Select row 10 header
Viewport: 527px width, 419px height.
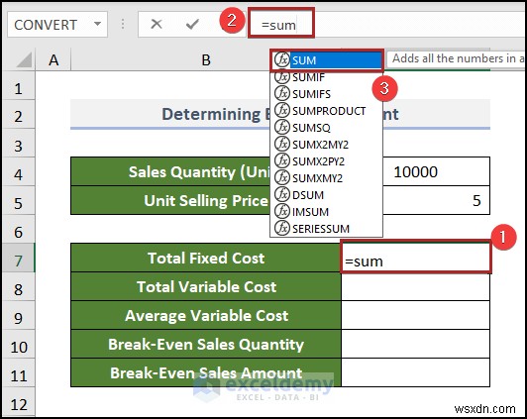click(18, 347)
